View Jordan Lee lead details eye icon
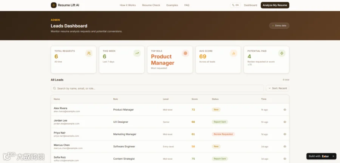The image size is (340, 163). 285,122
